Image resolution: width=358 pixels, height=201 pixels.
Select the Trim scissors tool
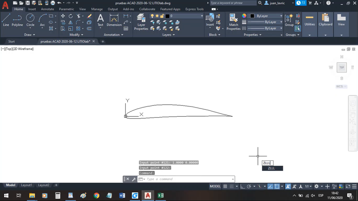[78, 16]
